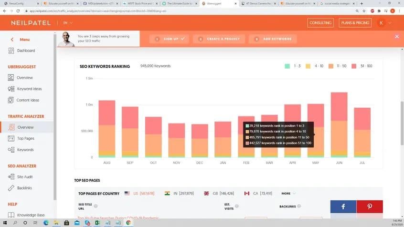Open Site Audit icon
Image resolution: width=404 pixels, height=227 pixels.
(x=11, y=177)
